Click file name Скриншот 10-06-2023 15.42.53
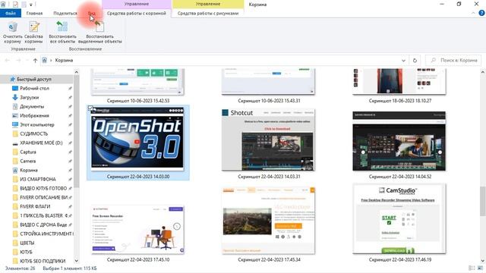 [x=138, y=101]
